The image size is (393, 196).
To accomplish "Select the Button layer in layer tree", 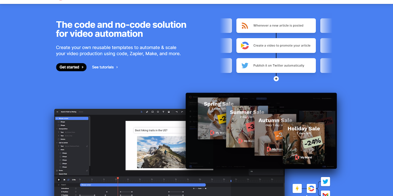I will tap(63, 139).
